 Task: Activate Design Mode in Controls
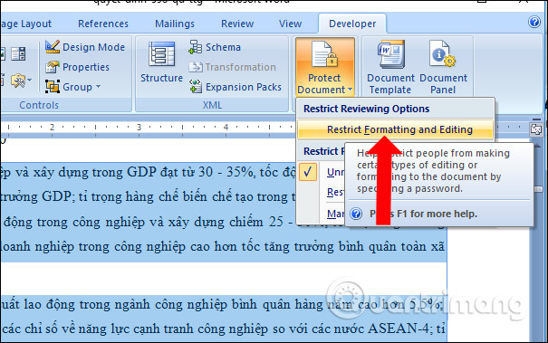point(85,47)
